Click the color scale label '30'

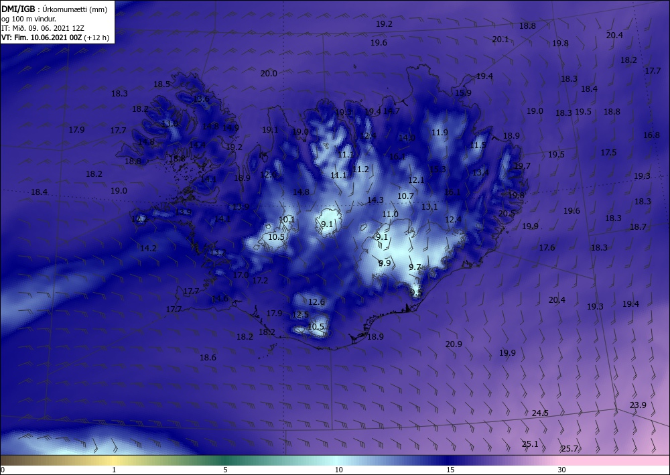562,470
